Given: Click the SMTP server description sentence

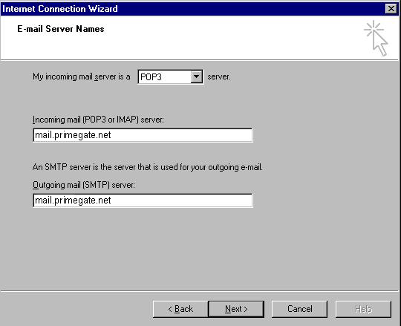Looking at the screenshot, I should pos(148,167).
